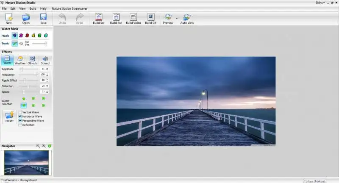339x183 pixels.
Task: Switch to the Weather effects tab
Action: [x=20, y=60]
